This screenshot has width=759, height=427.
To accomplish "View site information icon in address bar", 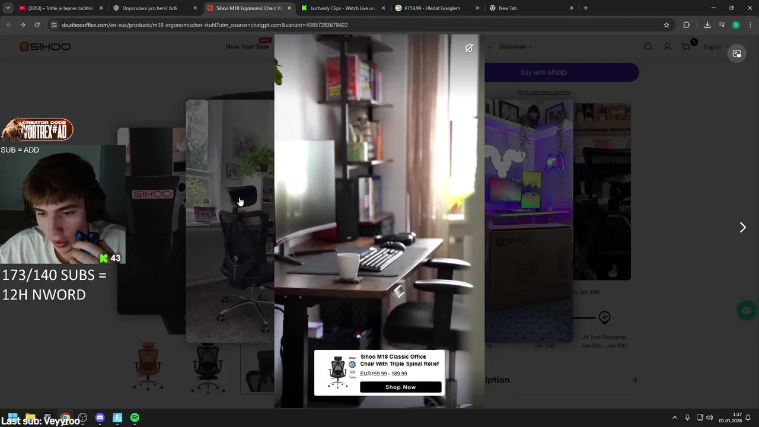I will pos(54,25).
